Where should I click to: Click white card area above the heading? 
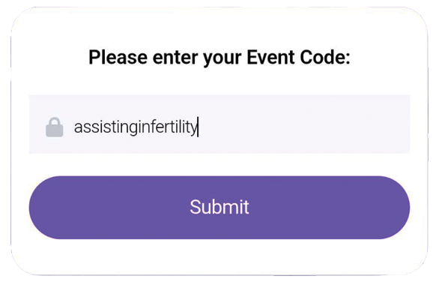220,27
